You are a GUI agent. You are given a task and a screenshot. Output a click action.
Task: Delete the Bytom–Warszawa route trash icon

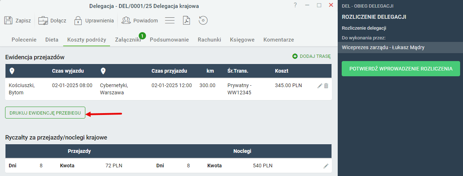tap(326, 86)
